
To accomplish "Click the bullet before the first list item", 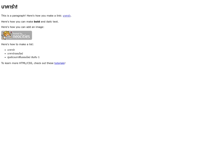I will tap(5, 50).
